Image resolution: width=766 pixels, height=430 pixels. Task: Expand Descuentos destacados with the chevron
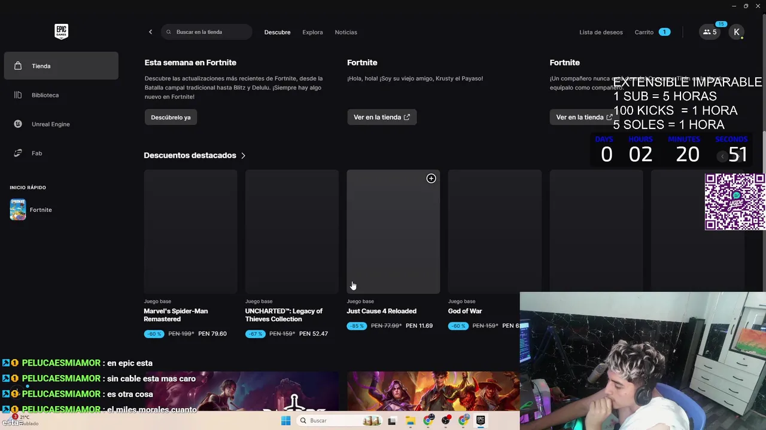click(243, 155)
